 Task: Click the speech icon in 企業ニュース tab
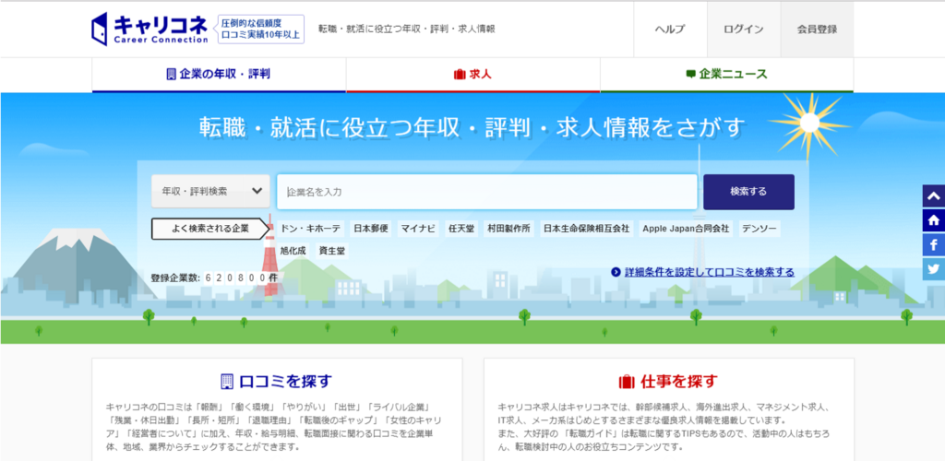tap(690, 75)
